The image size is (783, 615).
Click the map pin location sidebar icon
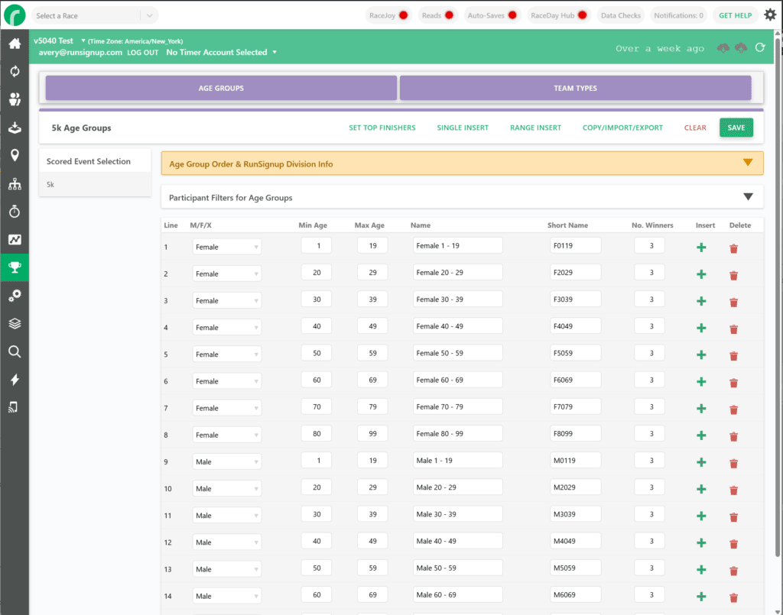pyautogui.click(x=15, y=156)
